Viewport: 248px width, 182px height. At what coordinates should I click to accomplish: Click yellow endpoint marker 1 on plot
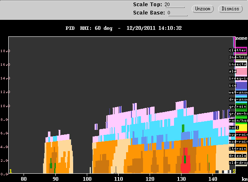point(11,171)
